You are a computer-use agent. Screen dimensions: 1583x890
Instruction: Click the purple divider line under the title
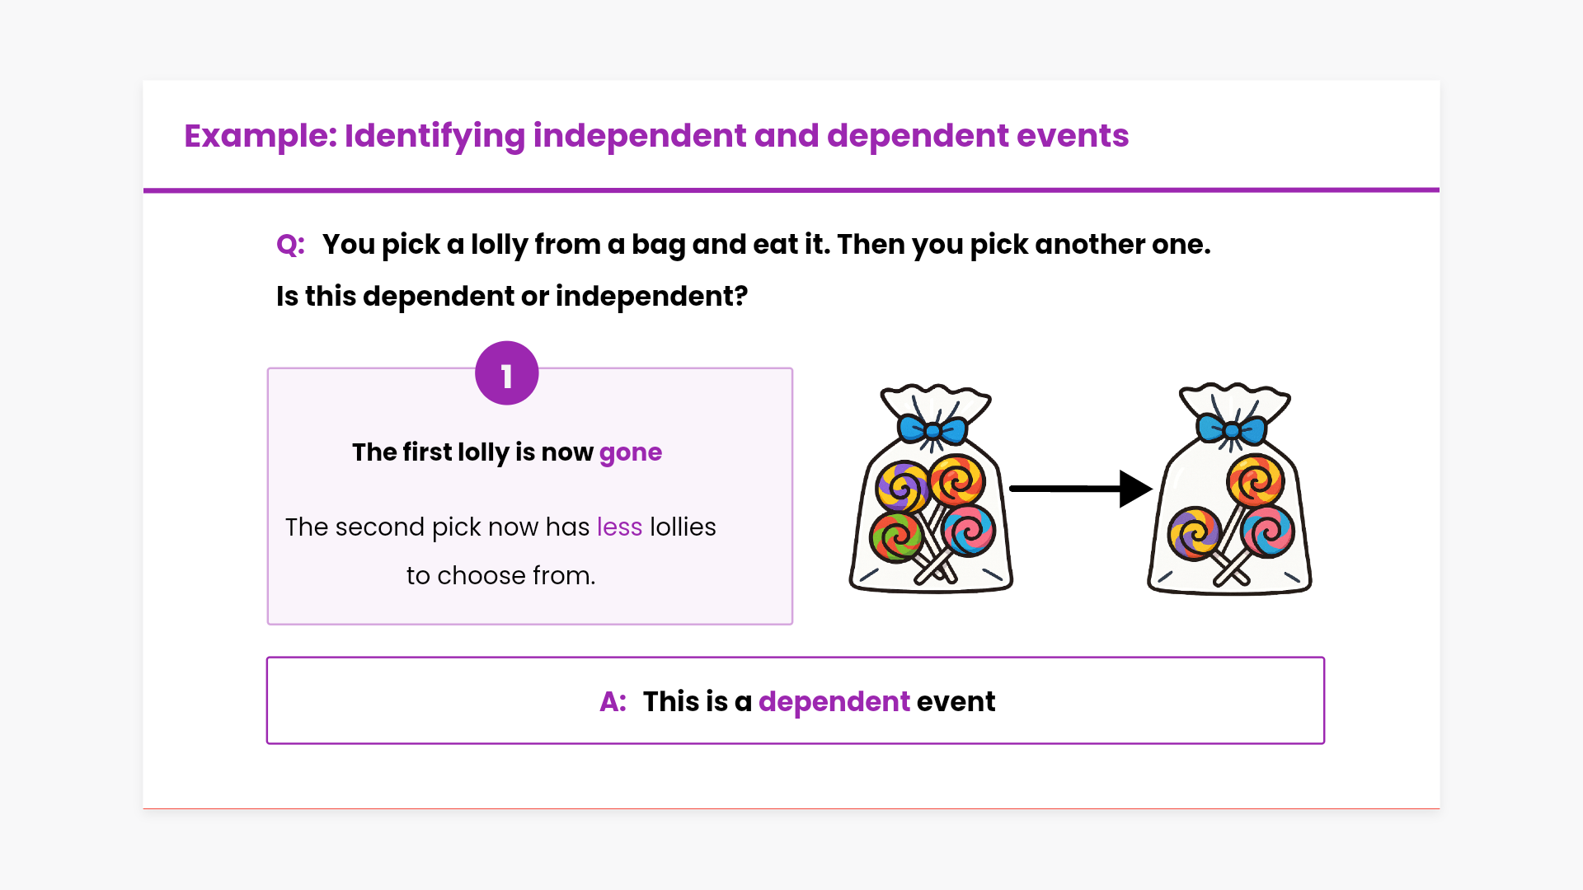[791, 190]
